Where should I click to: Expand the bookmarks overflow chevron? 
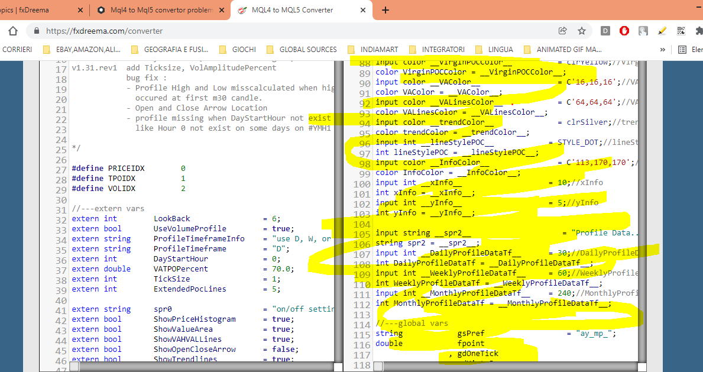(x=663, y=50)
